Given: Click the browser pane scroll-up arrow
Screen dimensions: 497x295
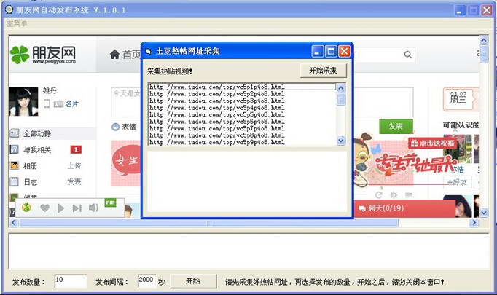Looking at the screenshot, I should pos(484,40).
